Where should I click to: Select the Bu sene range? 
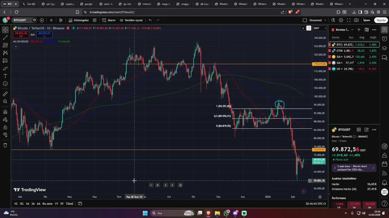(47, 204)
